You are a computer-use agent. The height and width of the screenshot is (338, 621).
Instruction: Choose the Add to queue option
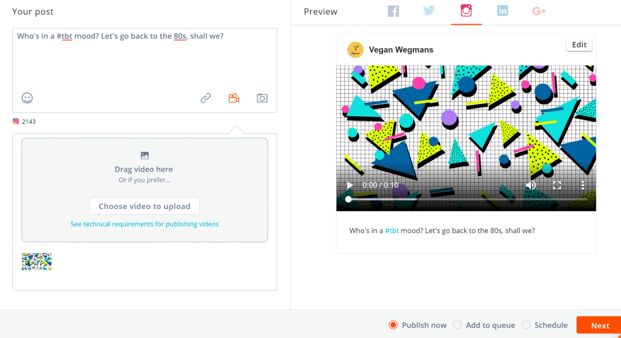(484, 325)
